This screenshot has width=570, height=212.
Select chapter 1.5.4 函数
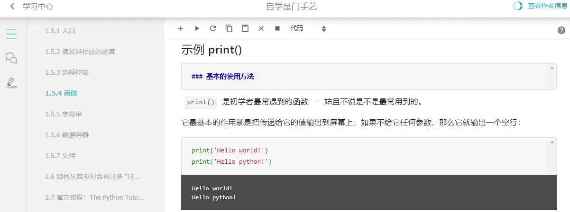tap(61, 93)
